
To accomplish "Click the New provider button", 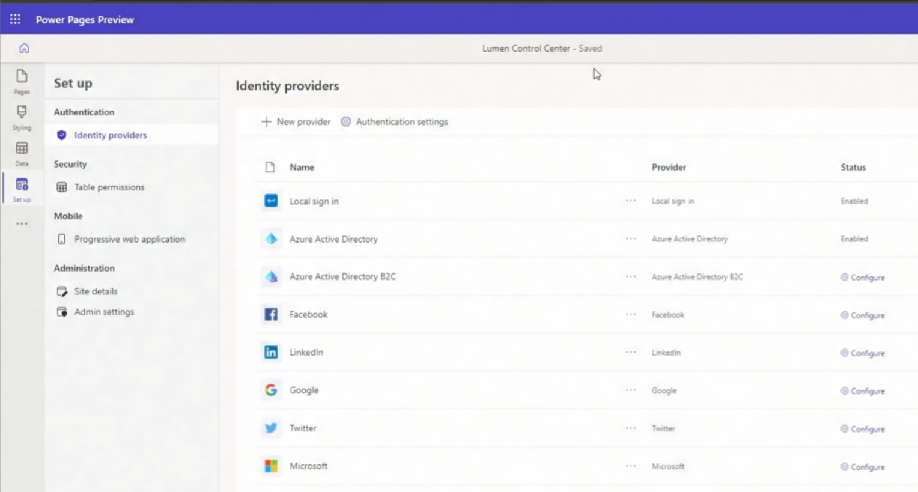I will click(x=296, y=122).
